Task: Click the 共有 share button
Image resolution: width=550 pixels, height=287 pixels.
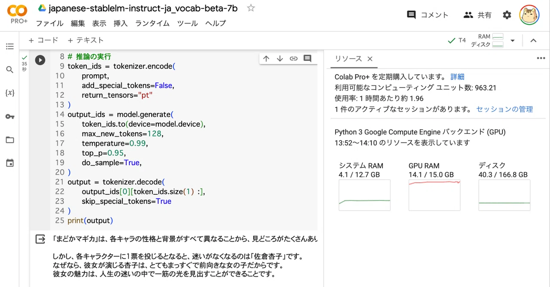Action: [477, 15]
